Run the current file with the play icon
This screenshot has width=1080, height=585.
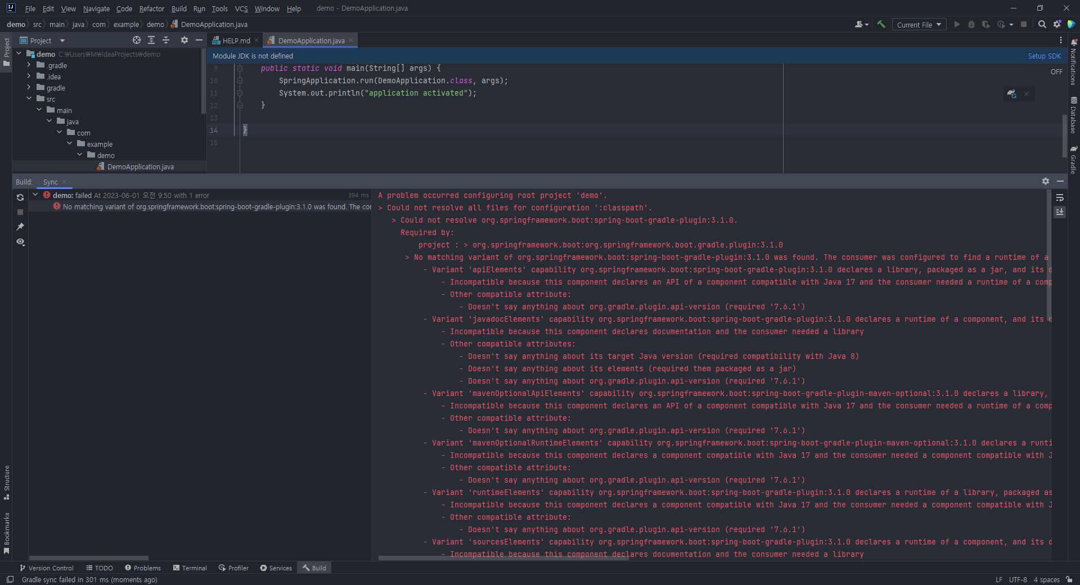point(956,24)
